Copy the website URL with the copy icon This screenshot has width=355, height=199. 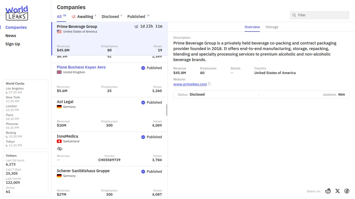click(x=210, y=84)
